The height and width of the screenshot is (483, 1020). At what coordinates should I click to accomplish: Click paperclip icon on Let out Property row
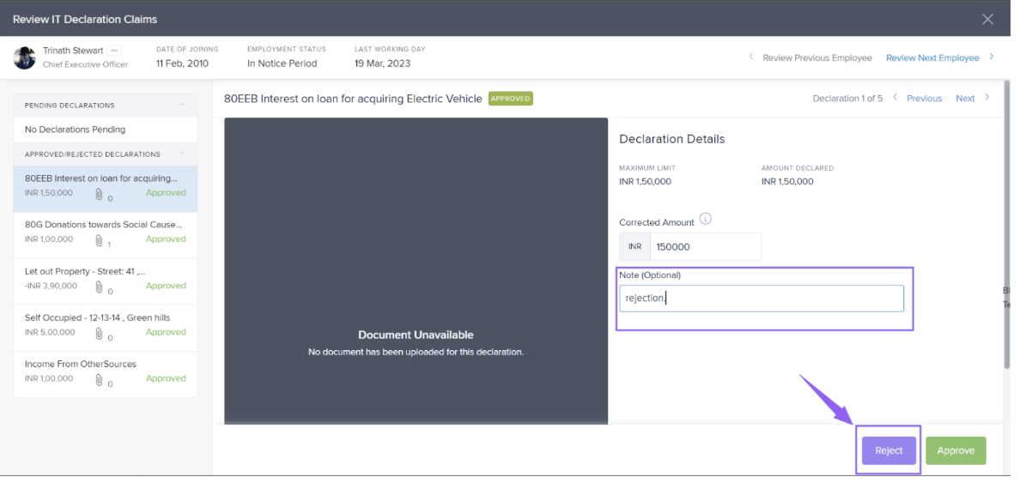pos(100,287)
